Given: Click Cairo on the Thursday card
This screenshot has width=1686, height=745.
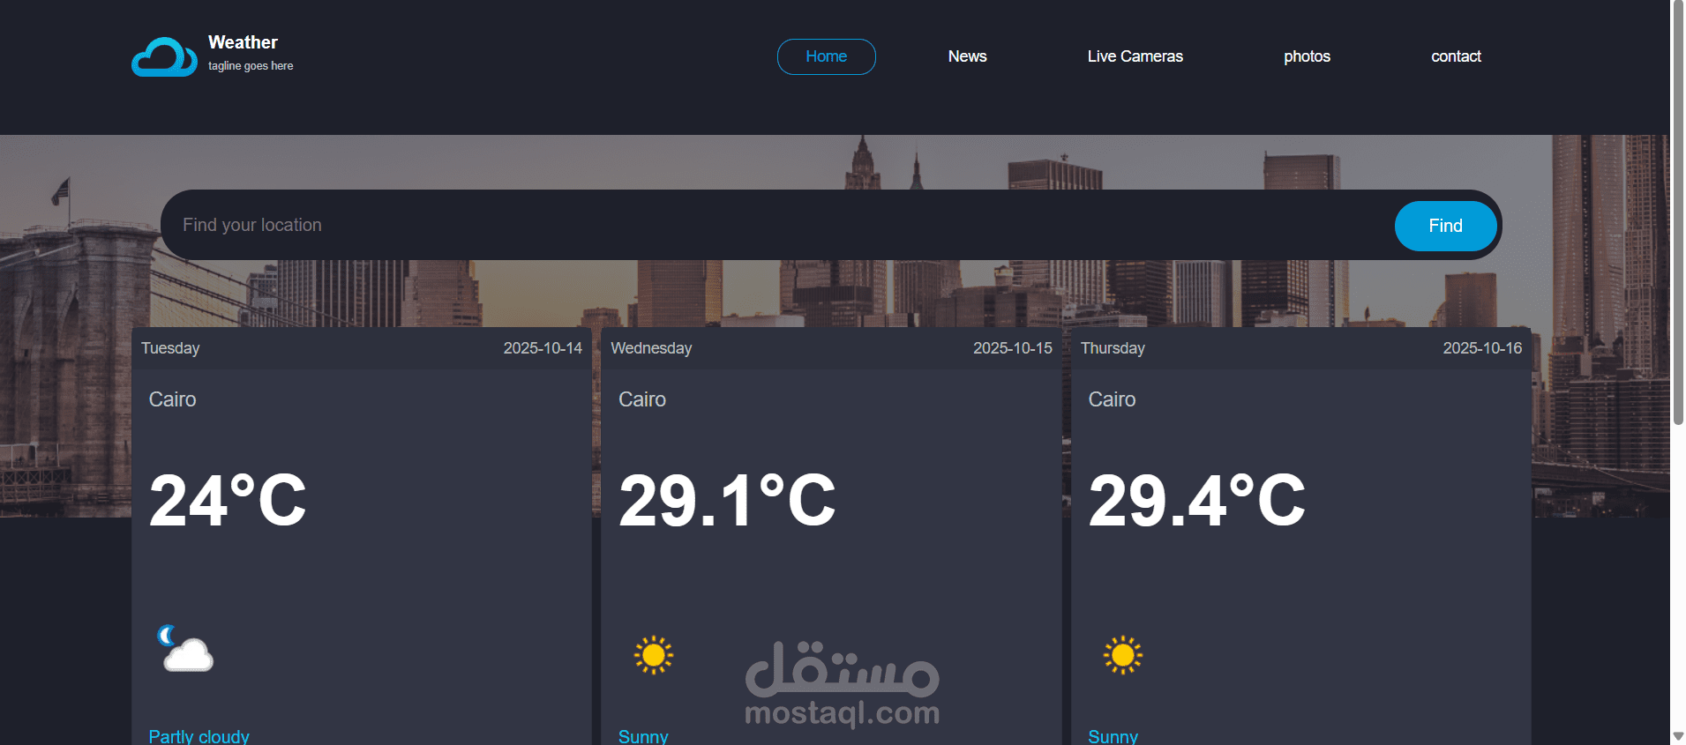Looking at the screenshot, I should pyautogui.click(x=1112, y=399).
